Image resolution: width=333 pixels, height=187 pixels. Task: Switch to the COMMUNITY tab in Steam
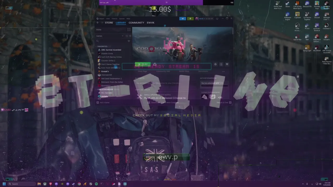point(136,23)
